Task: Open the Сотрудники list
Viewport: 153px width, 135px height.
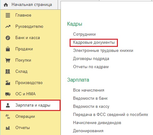Action: coord(84,34)
